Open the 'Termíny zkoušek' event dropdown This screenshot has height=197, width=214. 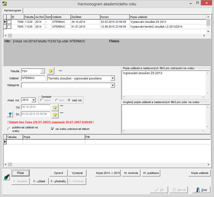tap(113, 78)
